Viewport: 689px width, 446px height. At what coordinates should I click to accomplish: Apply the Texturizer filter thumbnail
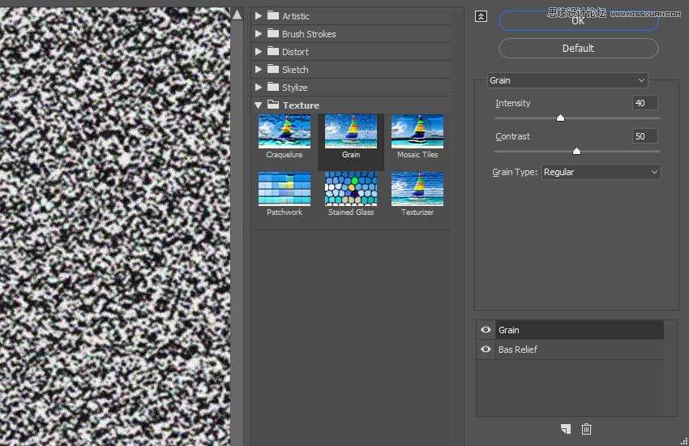click(417, 189)
